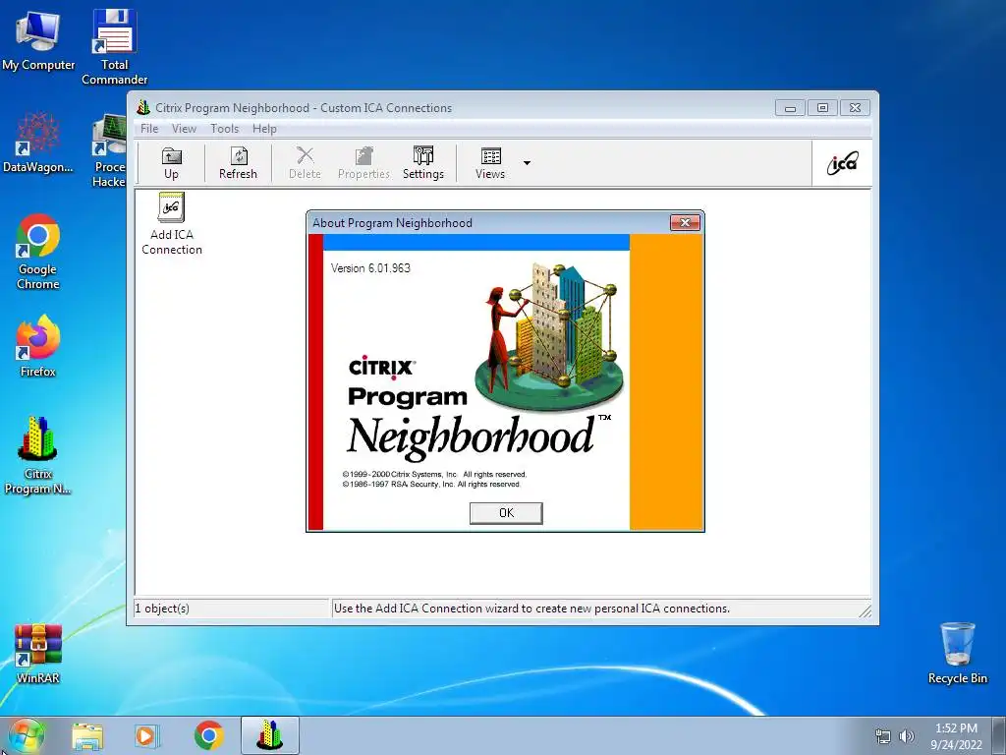The height and width of the screenshot is (755, 1006).
Task: Click the status bar wizard hint text
Action: (531, 609)
